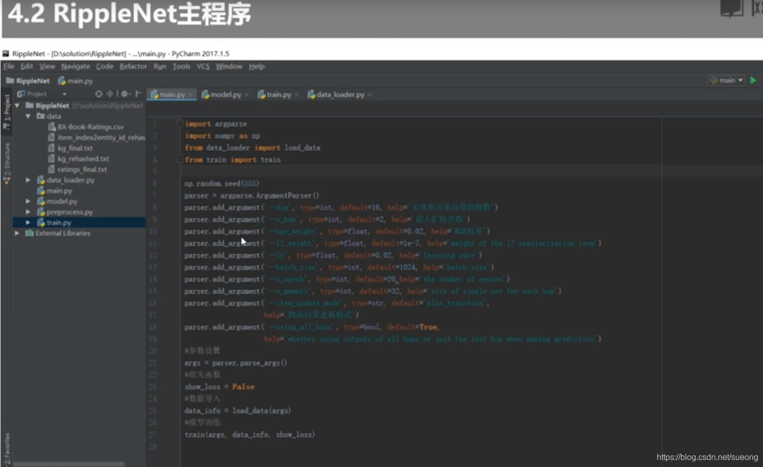Toggle the fold marker at line 4
The image size is (763, 467).
pos(180,160)
